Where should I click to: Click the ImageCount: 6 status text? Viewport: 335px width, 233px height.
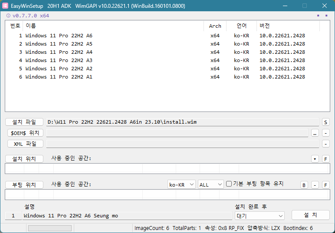click(152, 228)
